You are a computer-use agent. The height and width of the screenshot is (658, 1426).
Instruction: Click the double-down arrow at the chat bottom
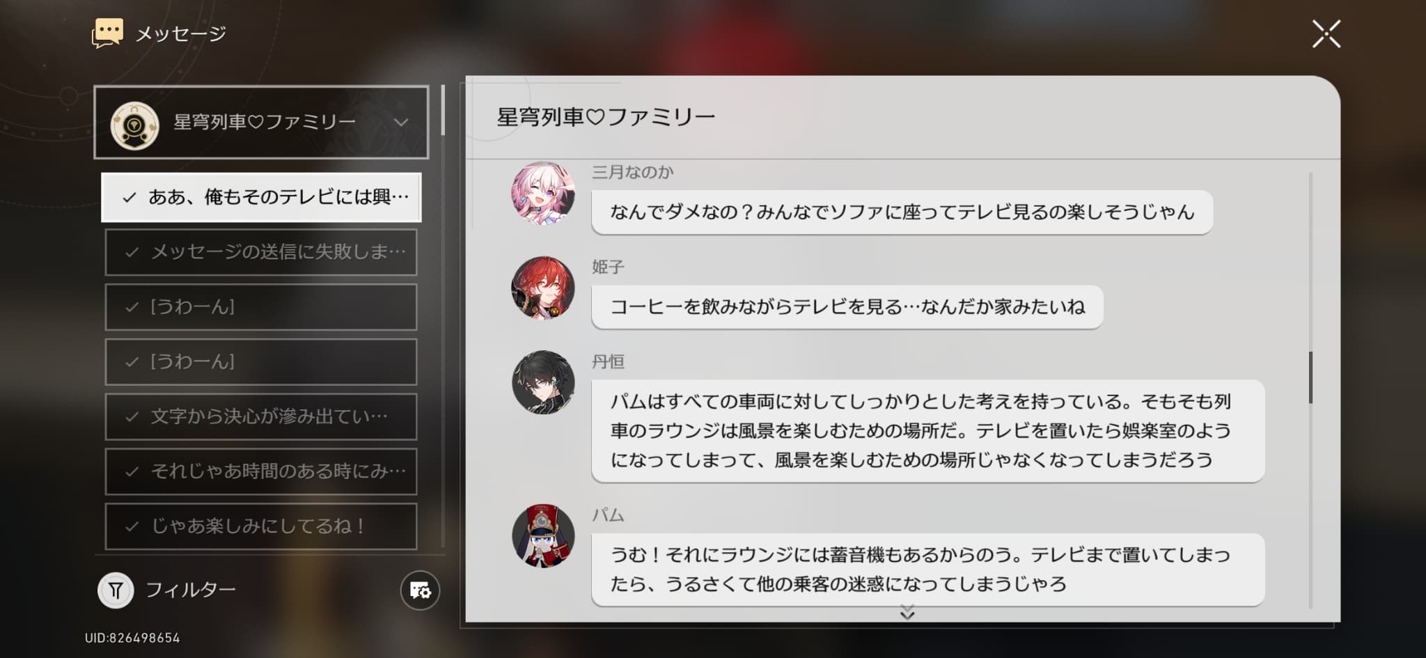coord(907,612)
